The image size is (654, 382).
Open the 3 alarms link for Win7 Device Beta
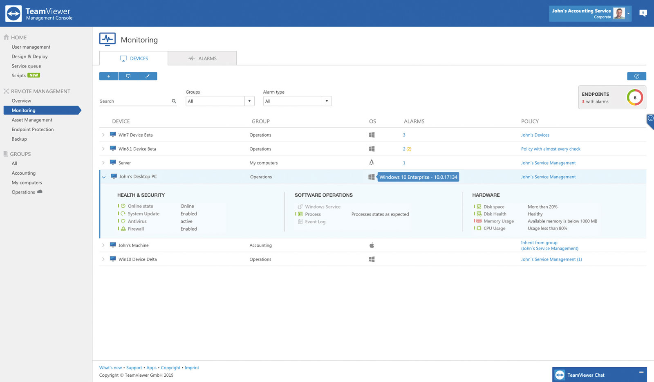404,135
